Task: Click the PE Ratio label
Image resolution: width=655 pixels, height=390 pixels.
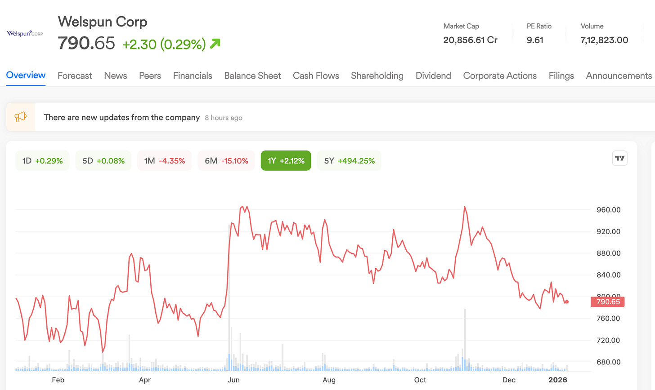Action: 539,26
